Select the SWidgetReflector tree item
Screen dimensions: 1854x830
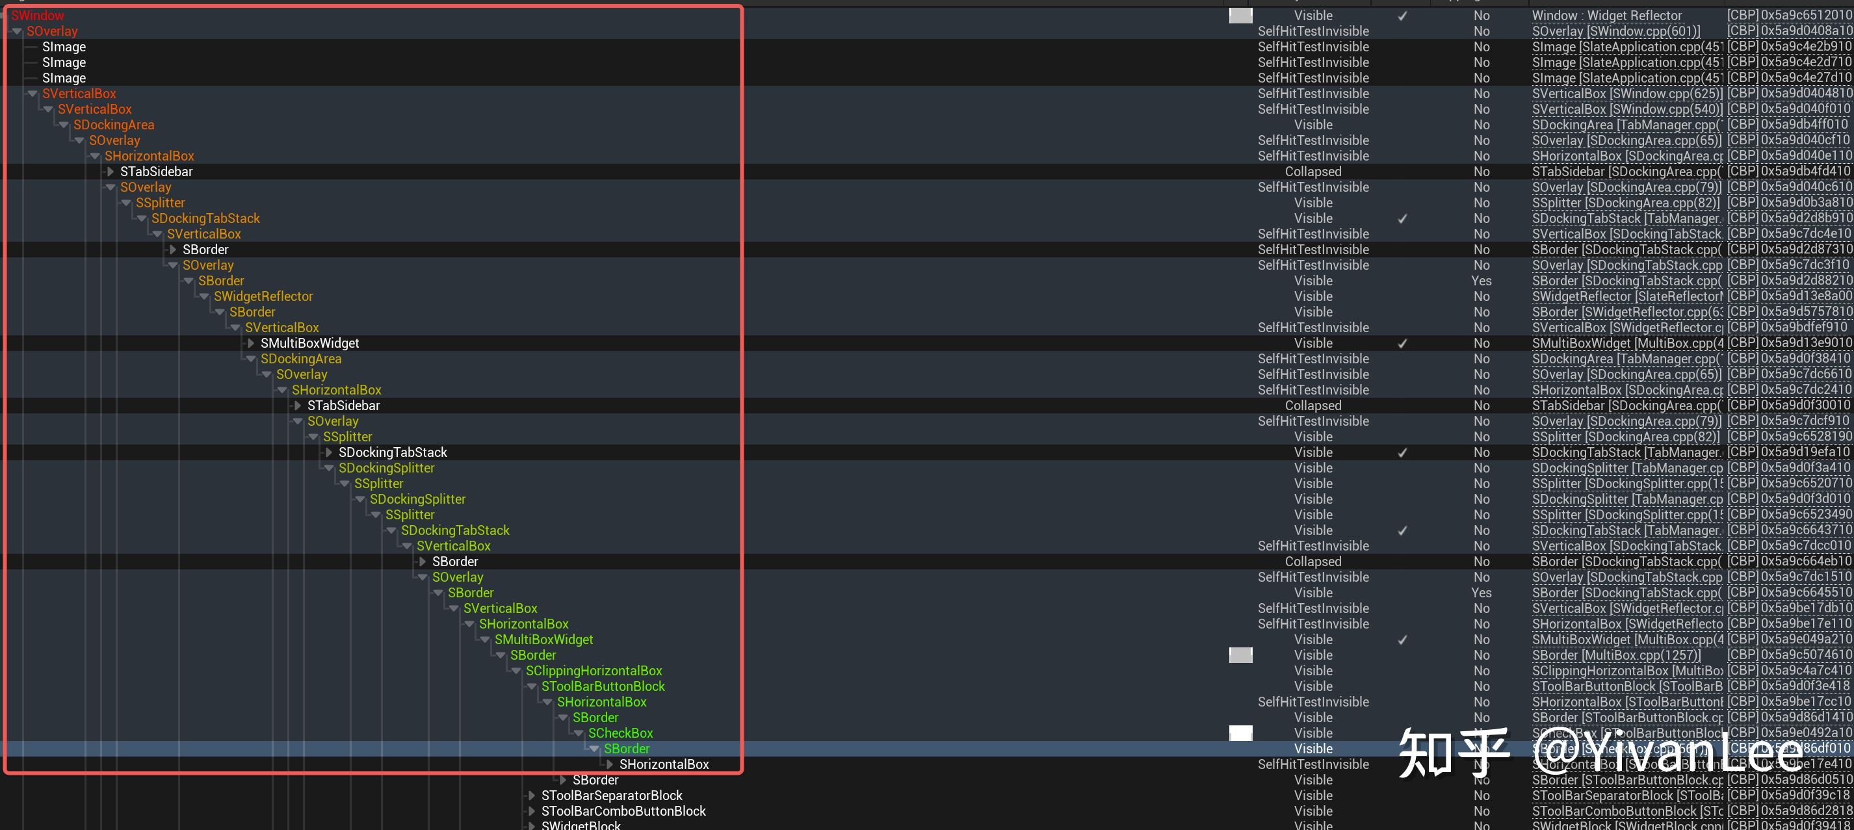(263, 296)
